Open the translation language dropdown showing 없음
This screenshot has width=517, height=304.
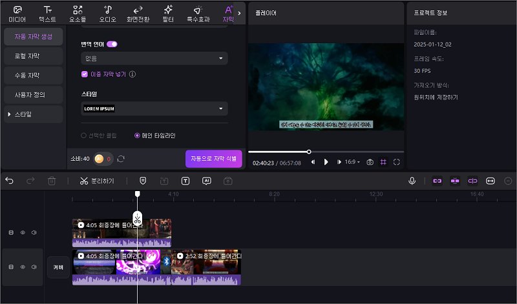[x=154, y=59]
